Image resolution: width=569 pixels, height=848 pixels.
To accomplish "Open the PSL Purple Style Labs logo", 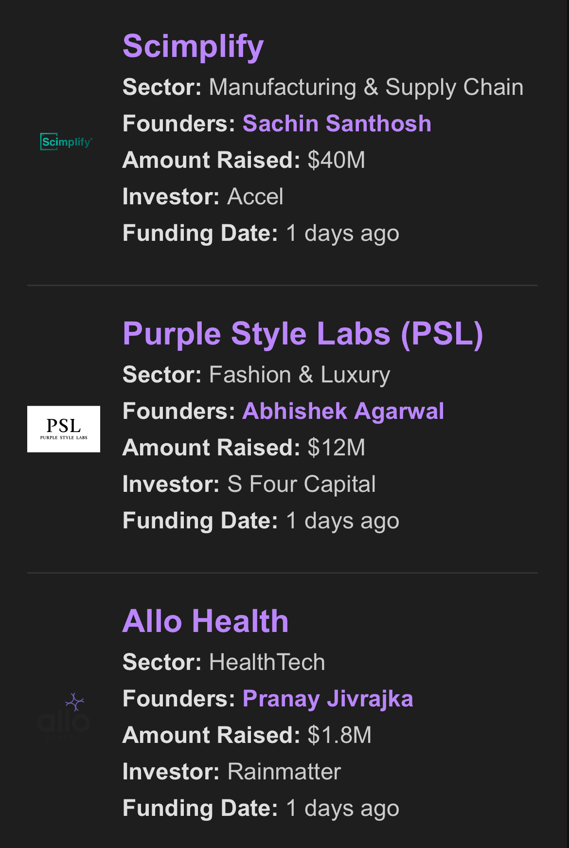I will pyautogui.click(x=64, y=429).
